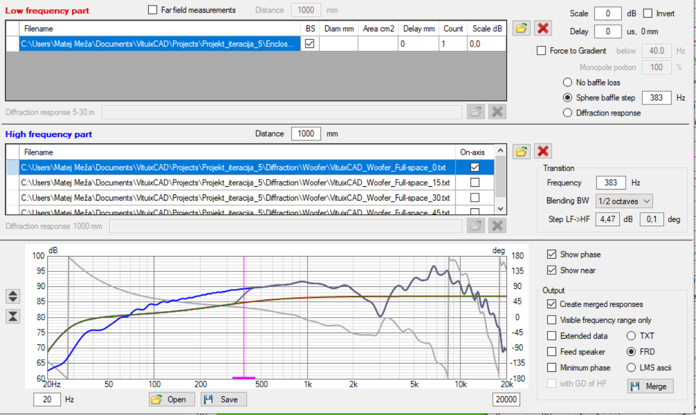Image resolution: width=696 pixels, height=415 pixels.
Task: Click the Scale dB input field
Action: (x=607, y=13)
